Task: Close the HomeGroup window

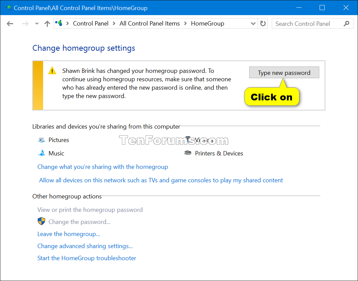Action: (x=346, y=8)
